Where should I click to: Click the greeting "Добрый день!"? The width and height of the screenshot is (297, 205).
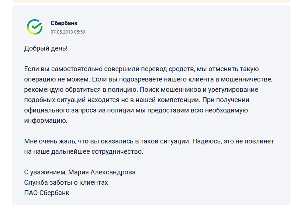(46, 48)
